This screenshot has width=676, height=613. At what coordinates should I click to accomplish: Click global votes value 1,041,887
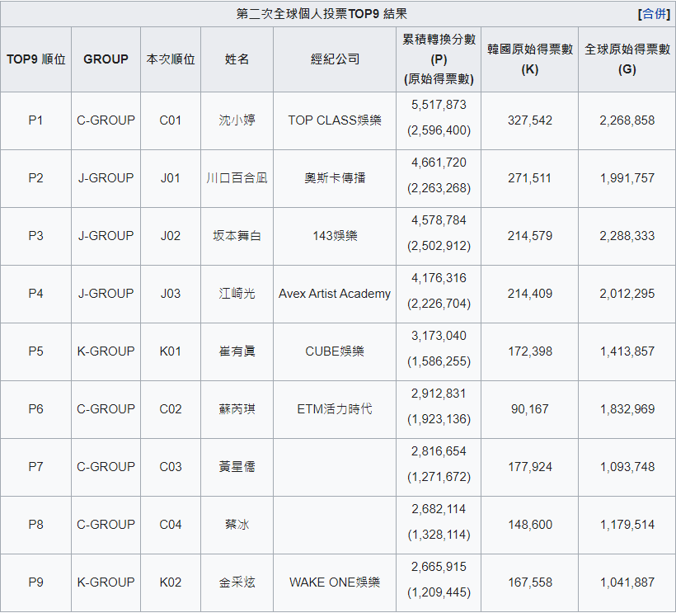(x=627, y=582)
